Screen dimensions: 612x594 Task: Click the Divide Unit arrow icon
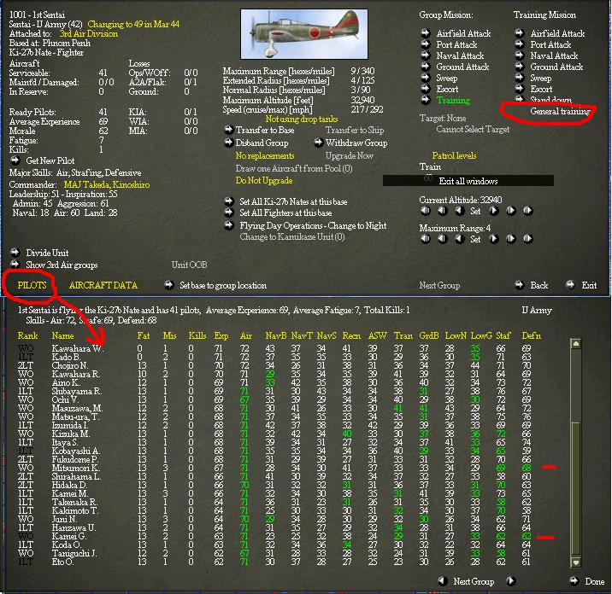click(x=15, y=252)
